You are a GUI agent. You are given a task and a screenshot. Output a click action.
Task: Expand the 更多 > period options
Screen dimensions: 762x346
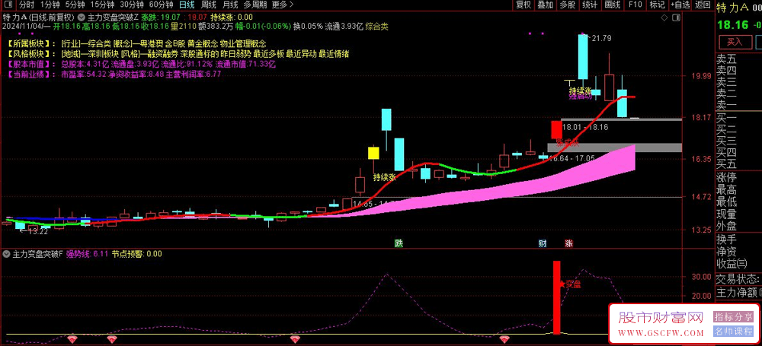(x=283, y=5)
